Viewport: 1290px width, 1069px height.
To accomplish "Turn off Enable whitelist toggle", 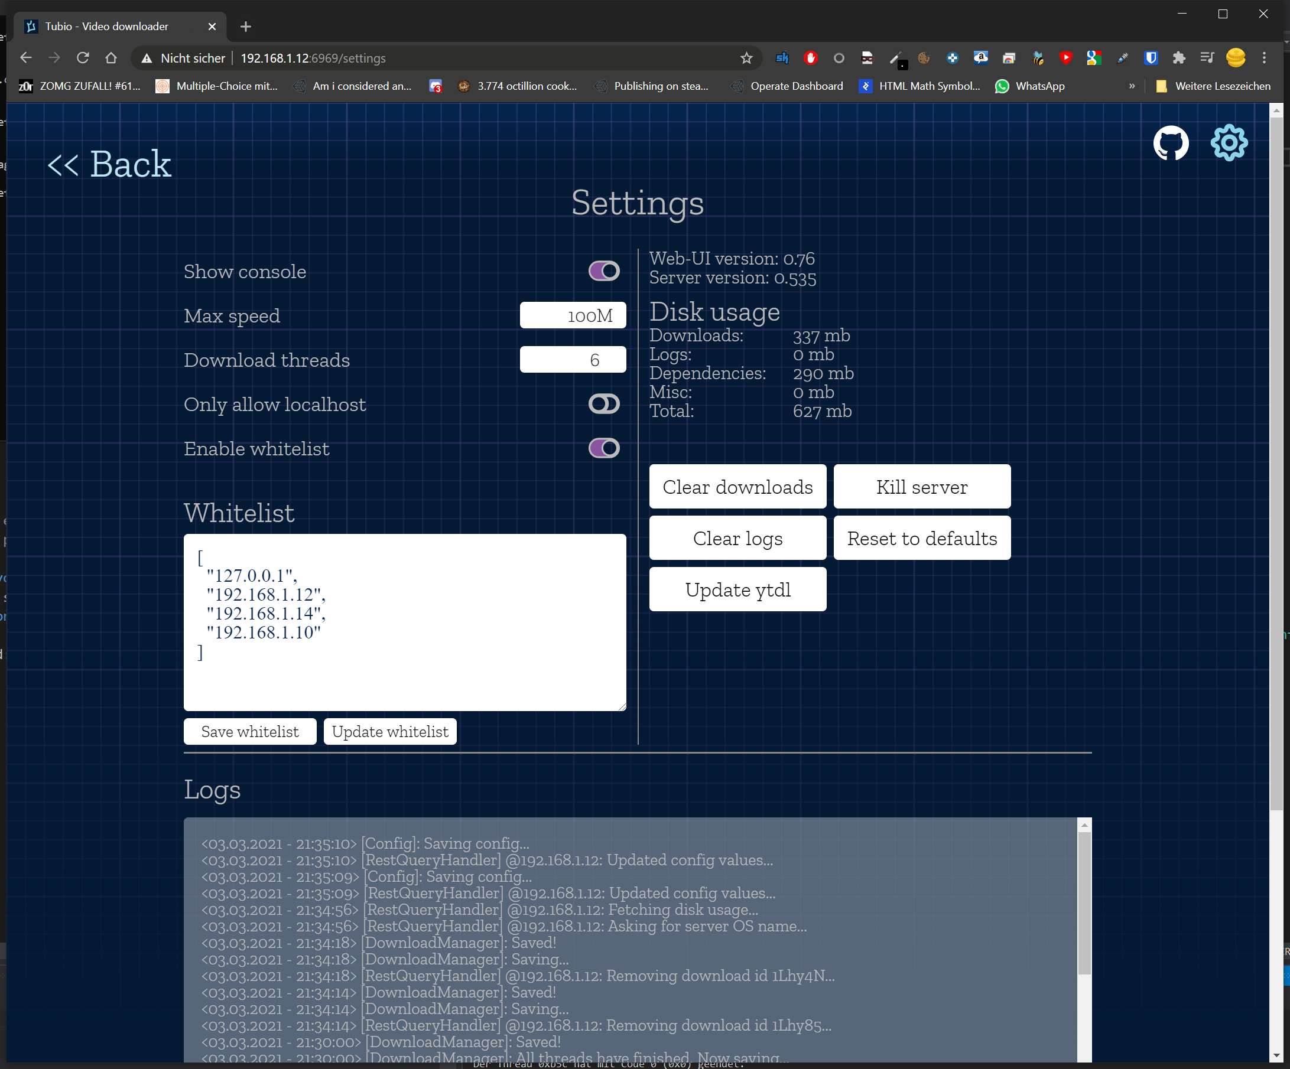I will click(604, 448).
